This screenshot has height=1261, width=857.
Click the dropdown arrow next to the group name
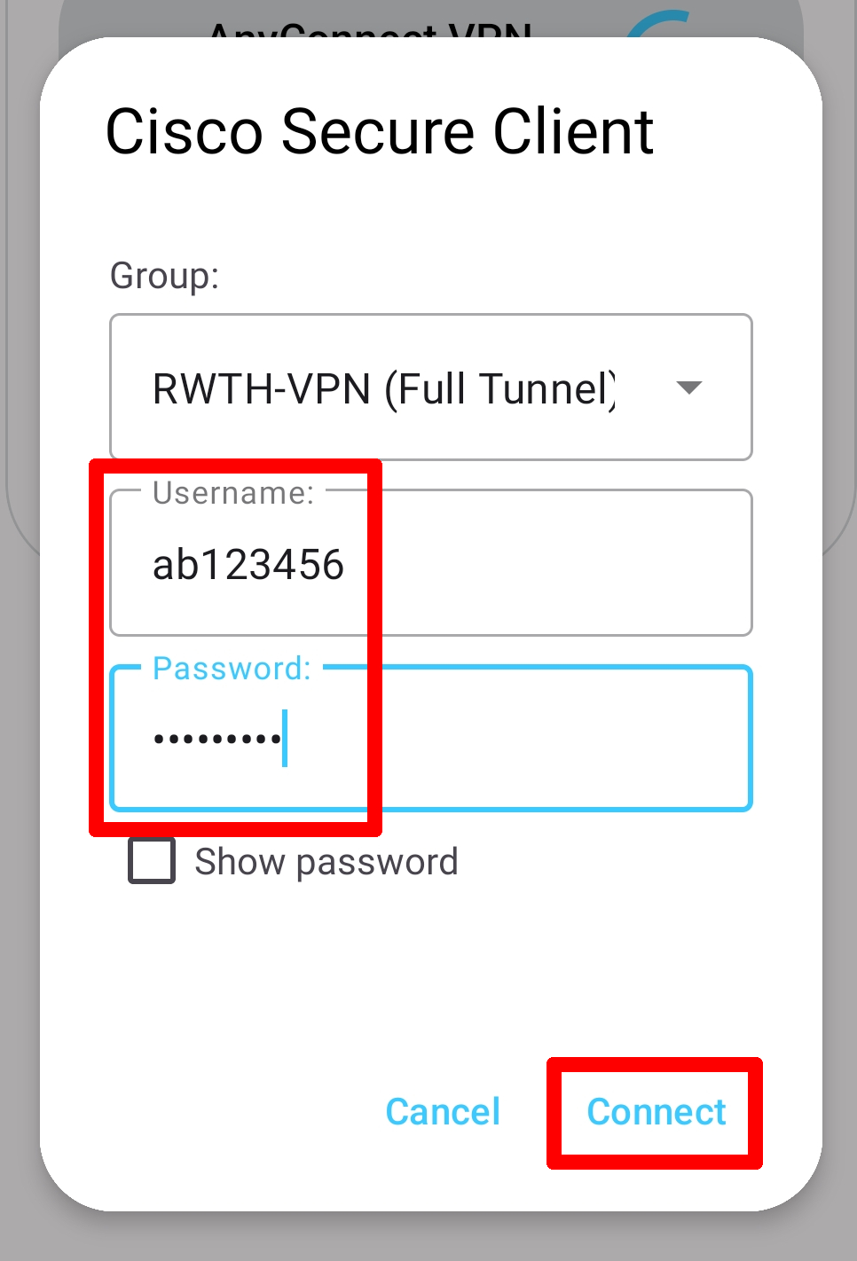tap(689, 388)
